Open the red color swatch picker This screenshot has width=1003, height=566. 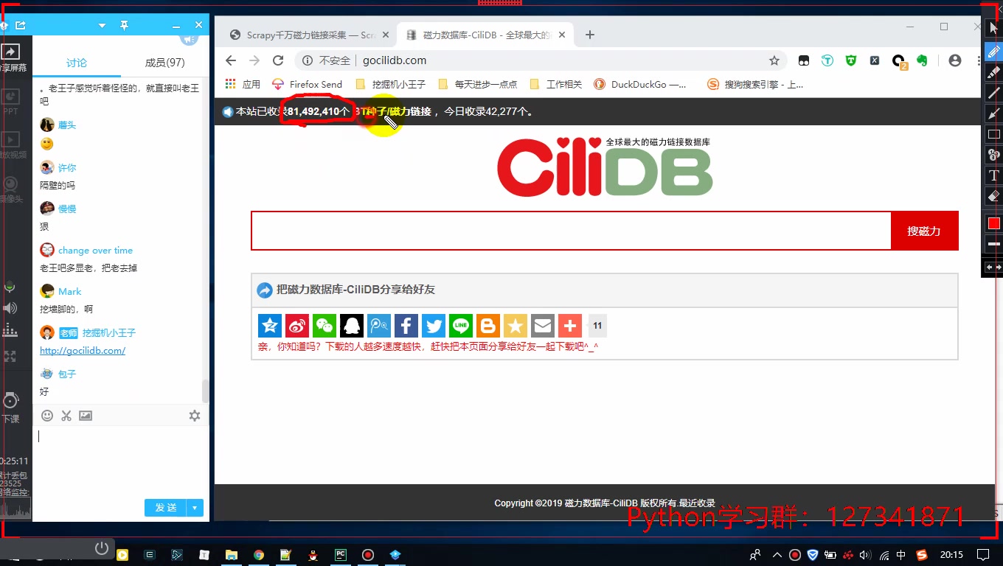pos(993,223)
